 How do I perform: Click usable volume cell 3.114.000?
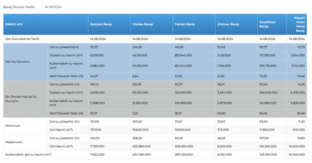click(x=298, y=66)
